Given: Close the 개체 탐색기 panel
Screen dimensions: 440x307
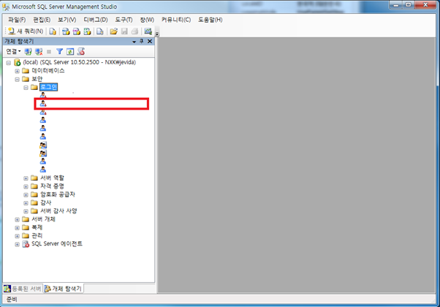Looking at the screenshot, I should coord(150,41).
